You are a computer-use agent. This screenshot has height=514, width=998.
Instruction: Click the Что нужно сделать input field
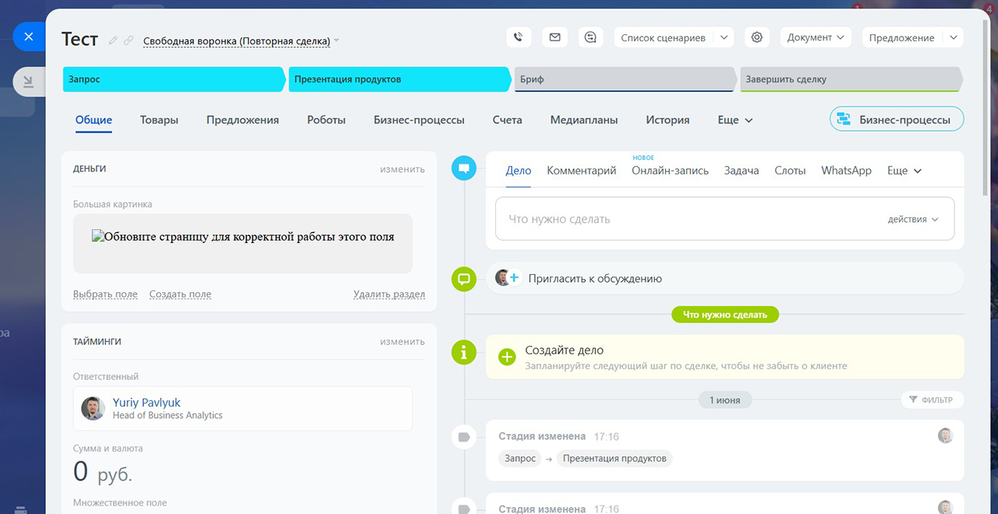686,220
